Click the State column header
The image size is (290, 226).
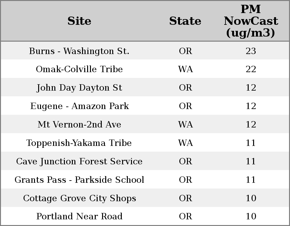pos(185,21)
